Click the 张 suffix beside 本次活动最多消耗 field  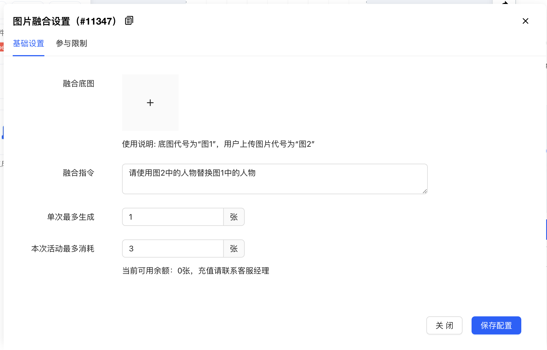pyautogui.click(x=234, y=249)
